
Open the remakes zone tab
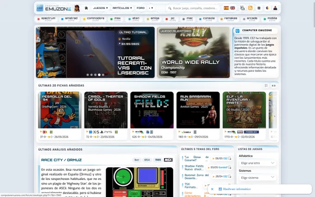pyautogui.click(x=229, y=19)
